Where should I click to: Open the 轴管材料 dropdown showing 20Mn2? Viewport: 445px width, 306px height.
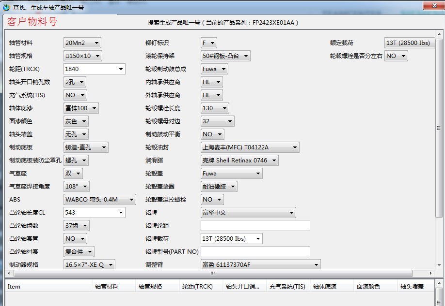[x=82, y=43]
